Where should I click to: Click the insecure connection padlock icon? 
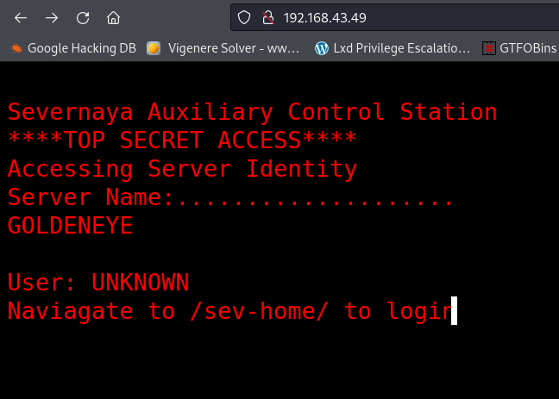(x=267, y=17)
